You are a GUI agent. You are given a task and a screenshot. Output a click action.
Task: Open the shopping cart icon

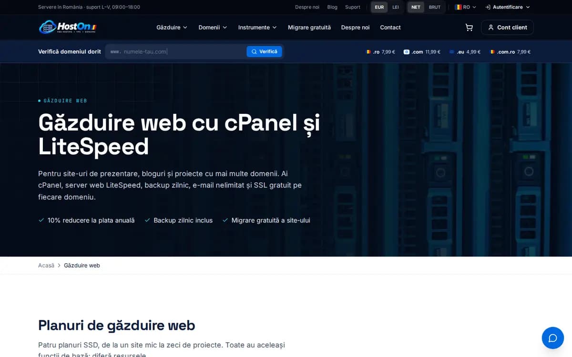coord(469,28)
